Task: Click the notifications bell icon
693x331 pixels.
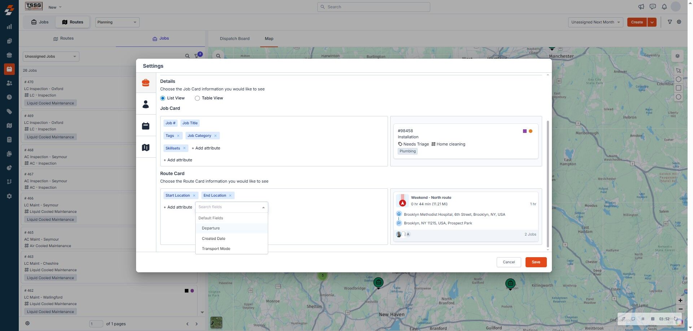Action: (x=664, y=7)
